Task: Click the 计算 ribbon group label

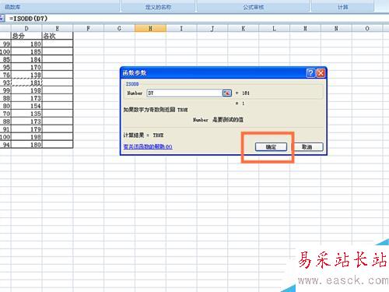Action: (x=342, y=7)
